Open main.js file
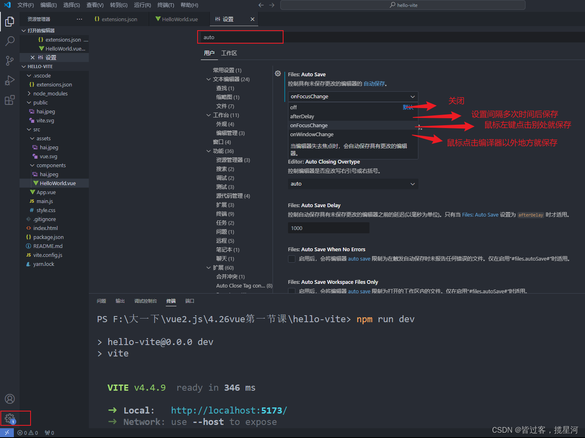The image size is (585, 438). pyautogui.click(x=45, y=201)
